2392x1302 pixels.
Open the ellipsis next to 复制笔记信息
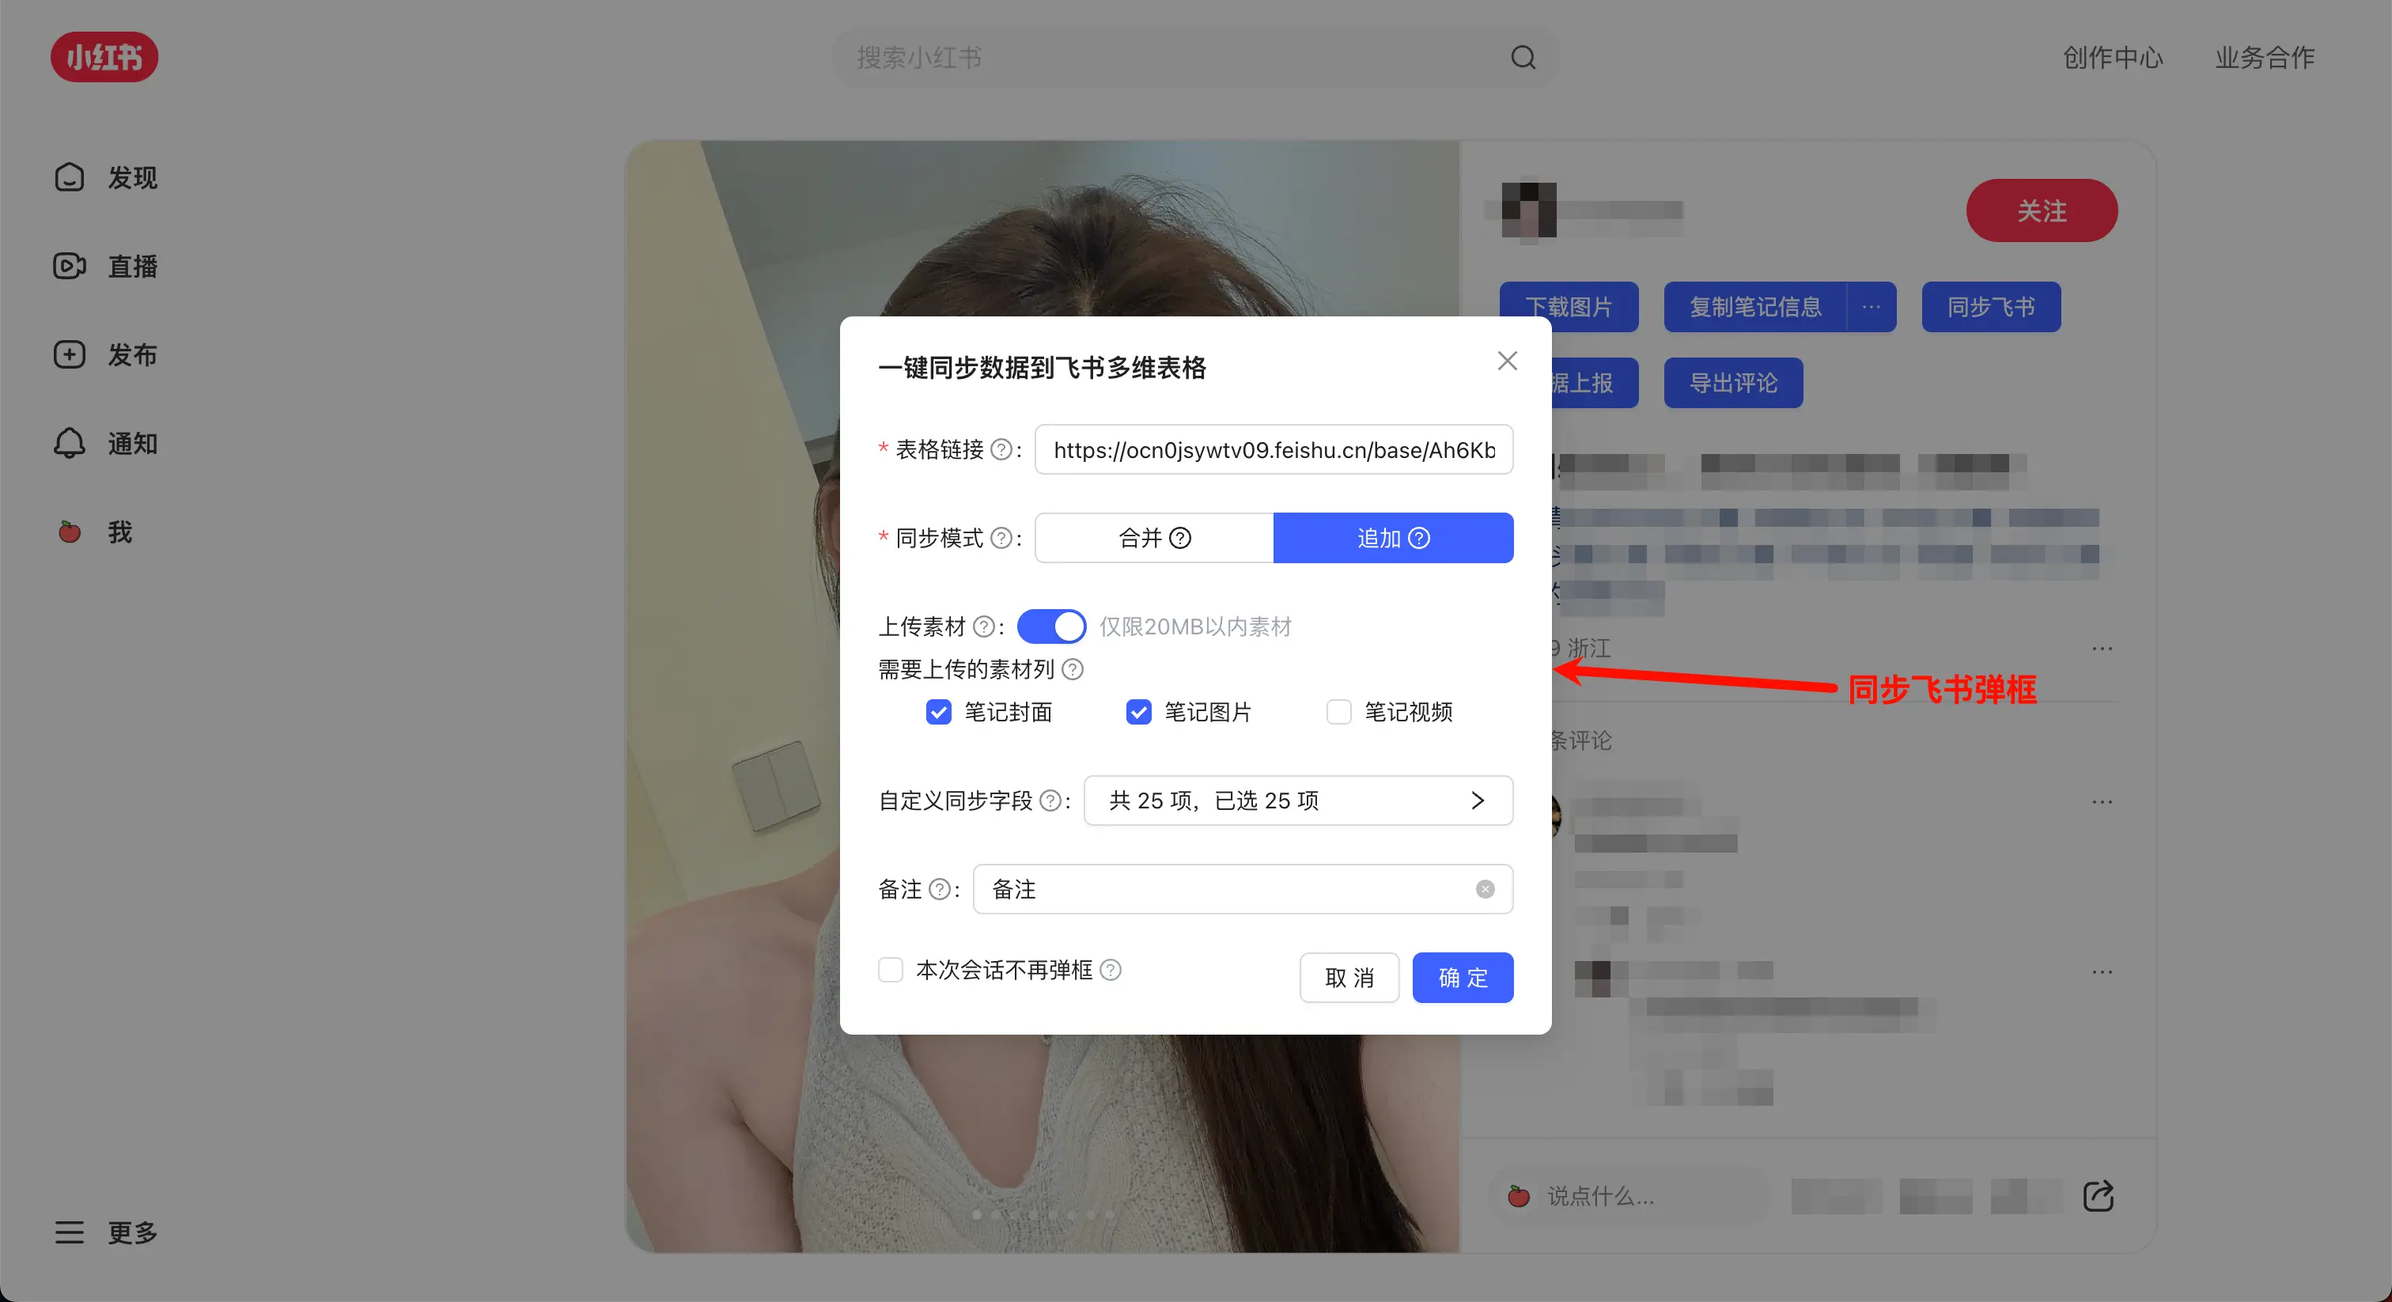1871,306
